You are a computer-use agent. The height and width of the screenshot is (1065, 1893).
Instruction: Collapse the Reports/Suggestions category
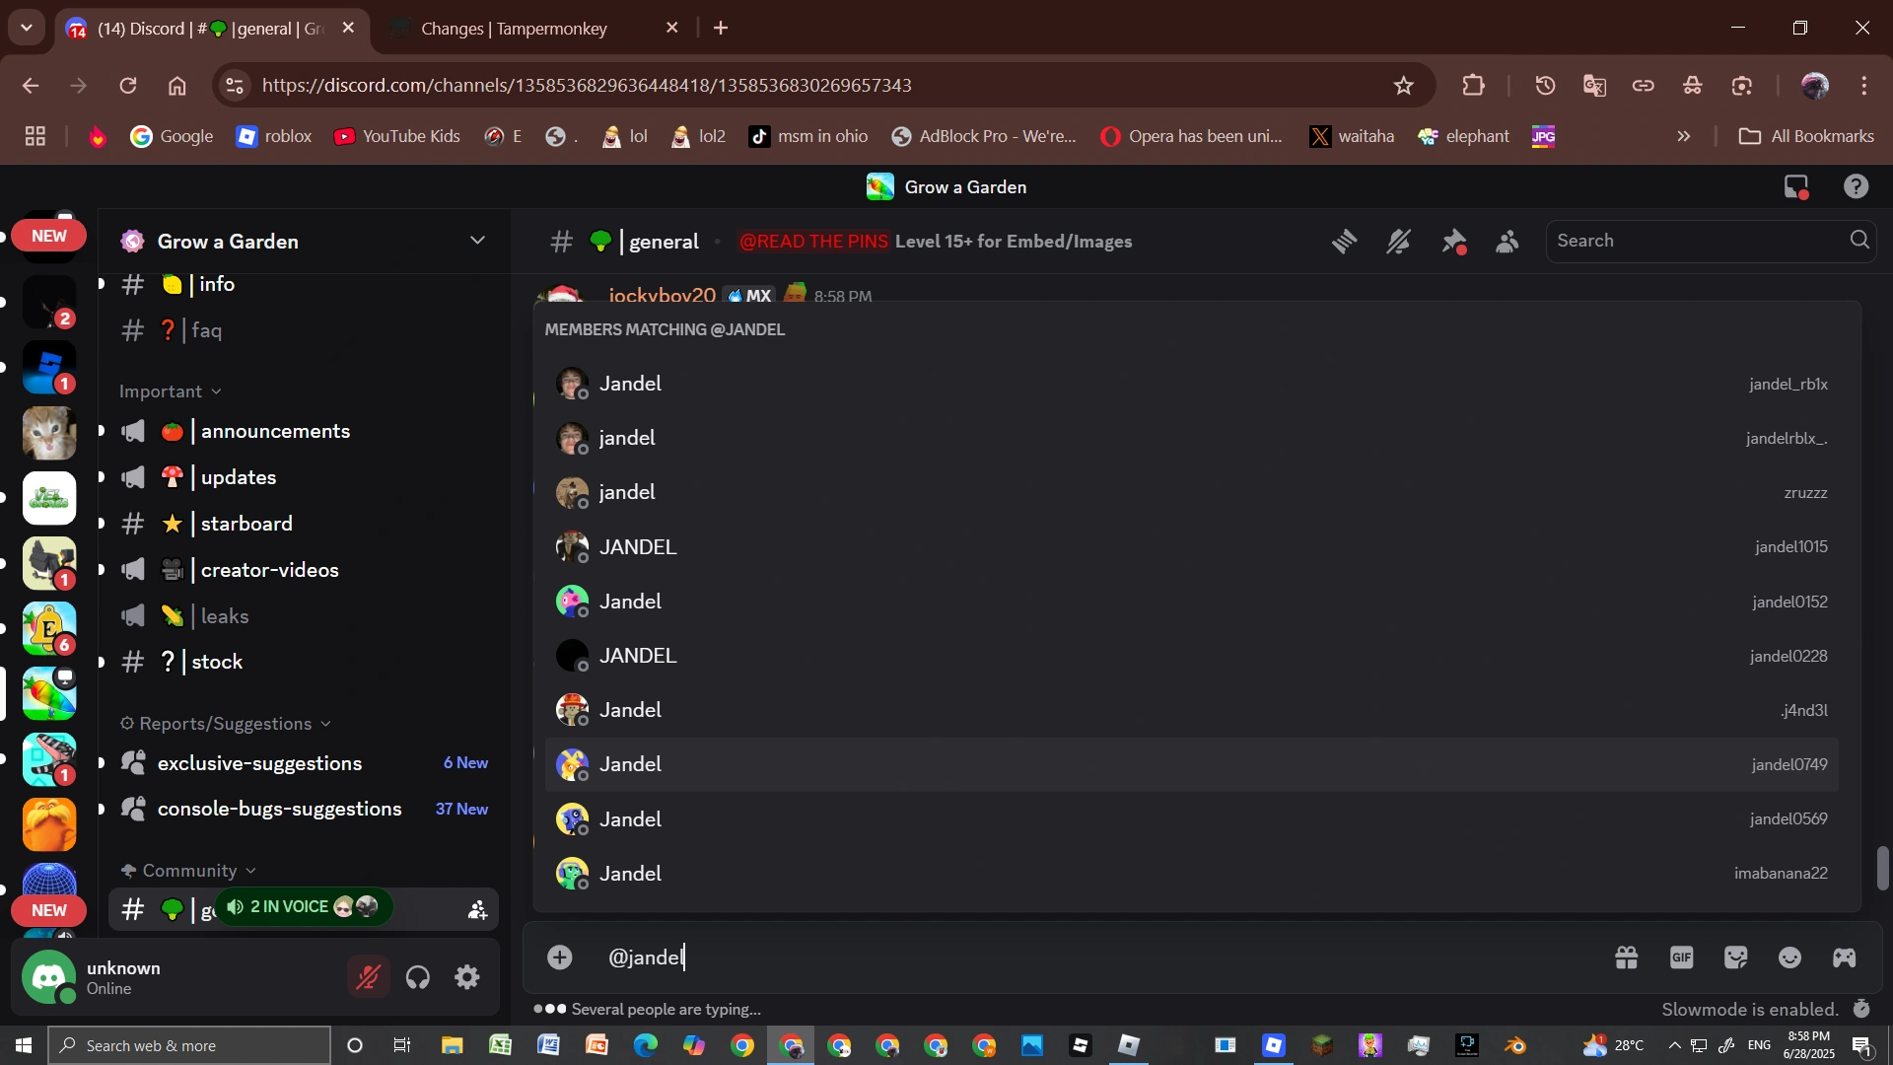point(225,724)
